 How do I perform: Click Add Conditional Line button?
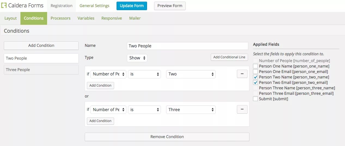coord(229,57)
